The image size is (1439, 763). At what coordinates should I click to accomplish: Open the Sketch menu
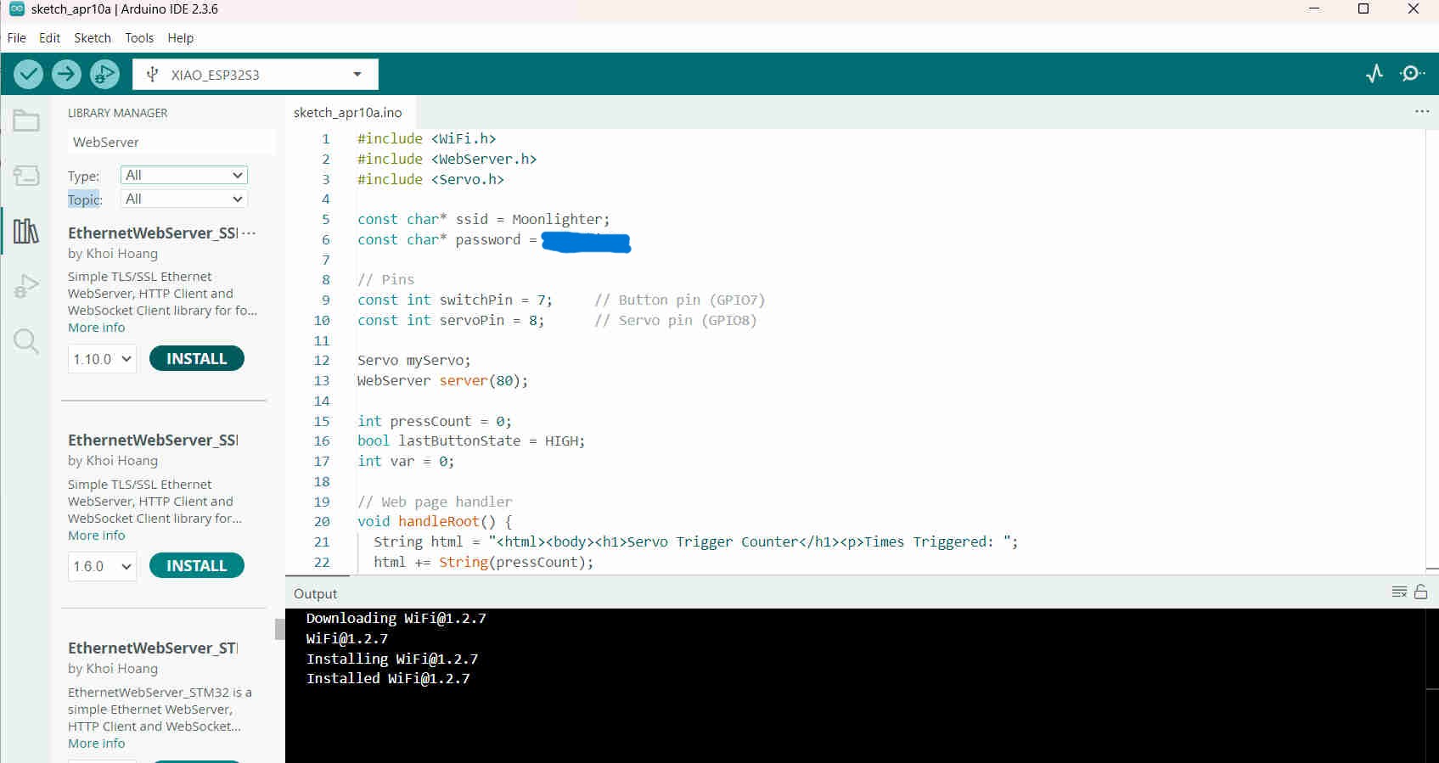(93, 38)
